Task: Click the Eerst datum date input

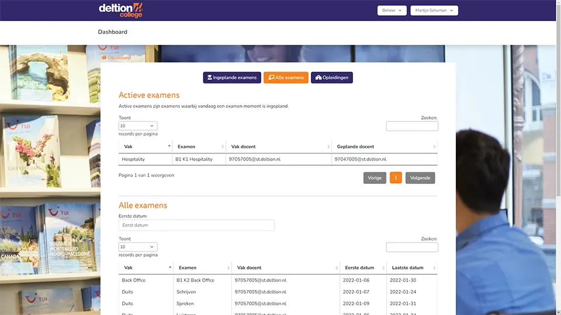Action: pos(196,225)
